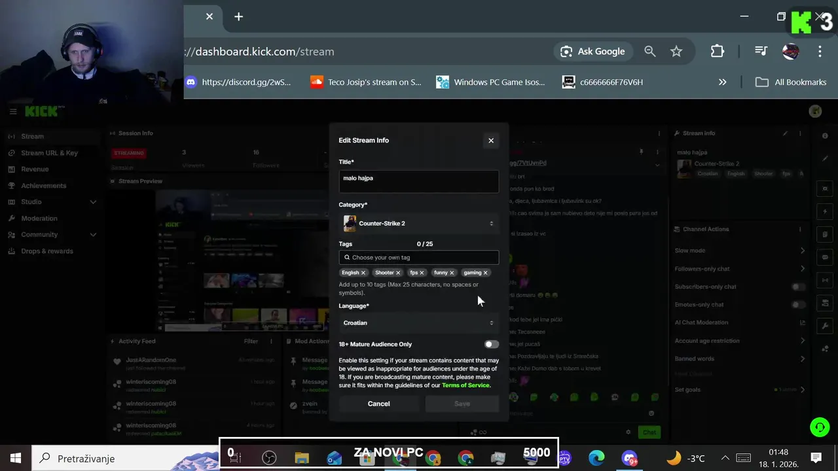Click the lightning bolt icon in right rail

tap(825, 212)
